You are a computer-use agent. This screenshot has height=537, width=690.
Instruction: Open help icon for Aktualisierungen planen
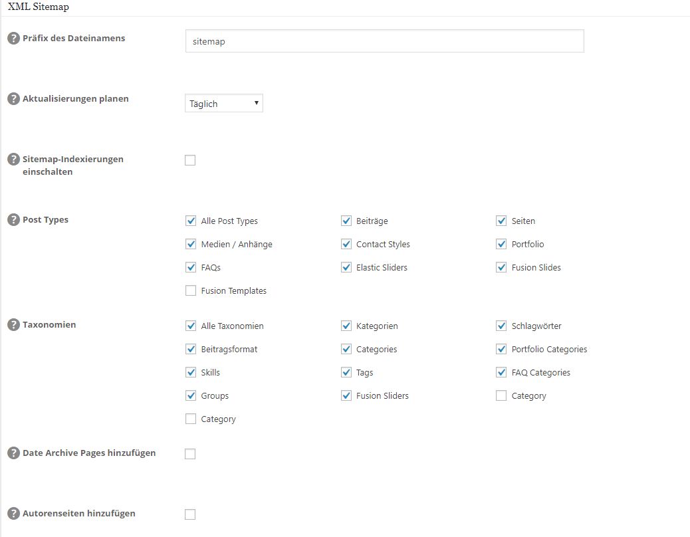(x=13, y=99)
